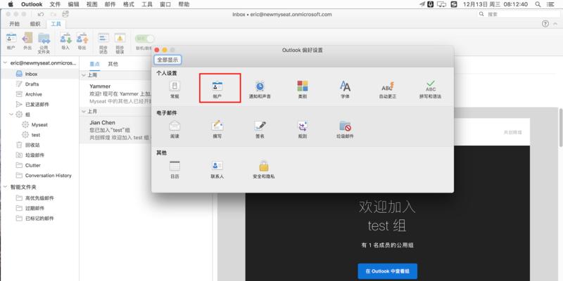
Task: Open 安全和隐私 preferences
Action: 264,169
